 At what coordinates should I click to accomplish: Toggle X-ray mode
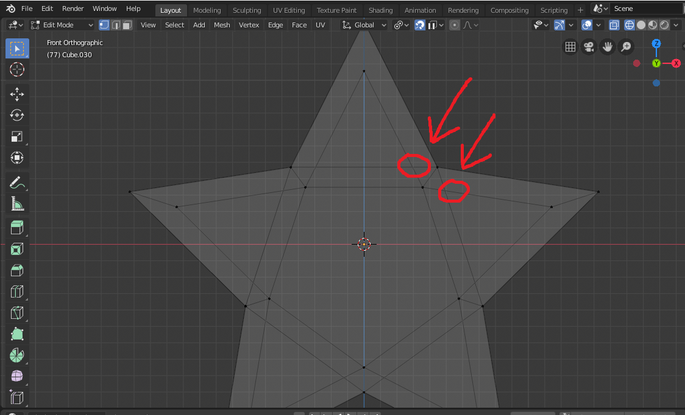(614, 25)
